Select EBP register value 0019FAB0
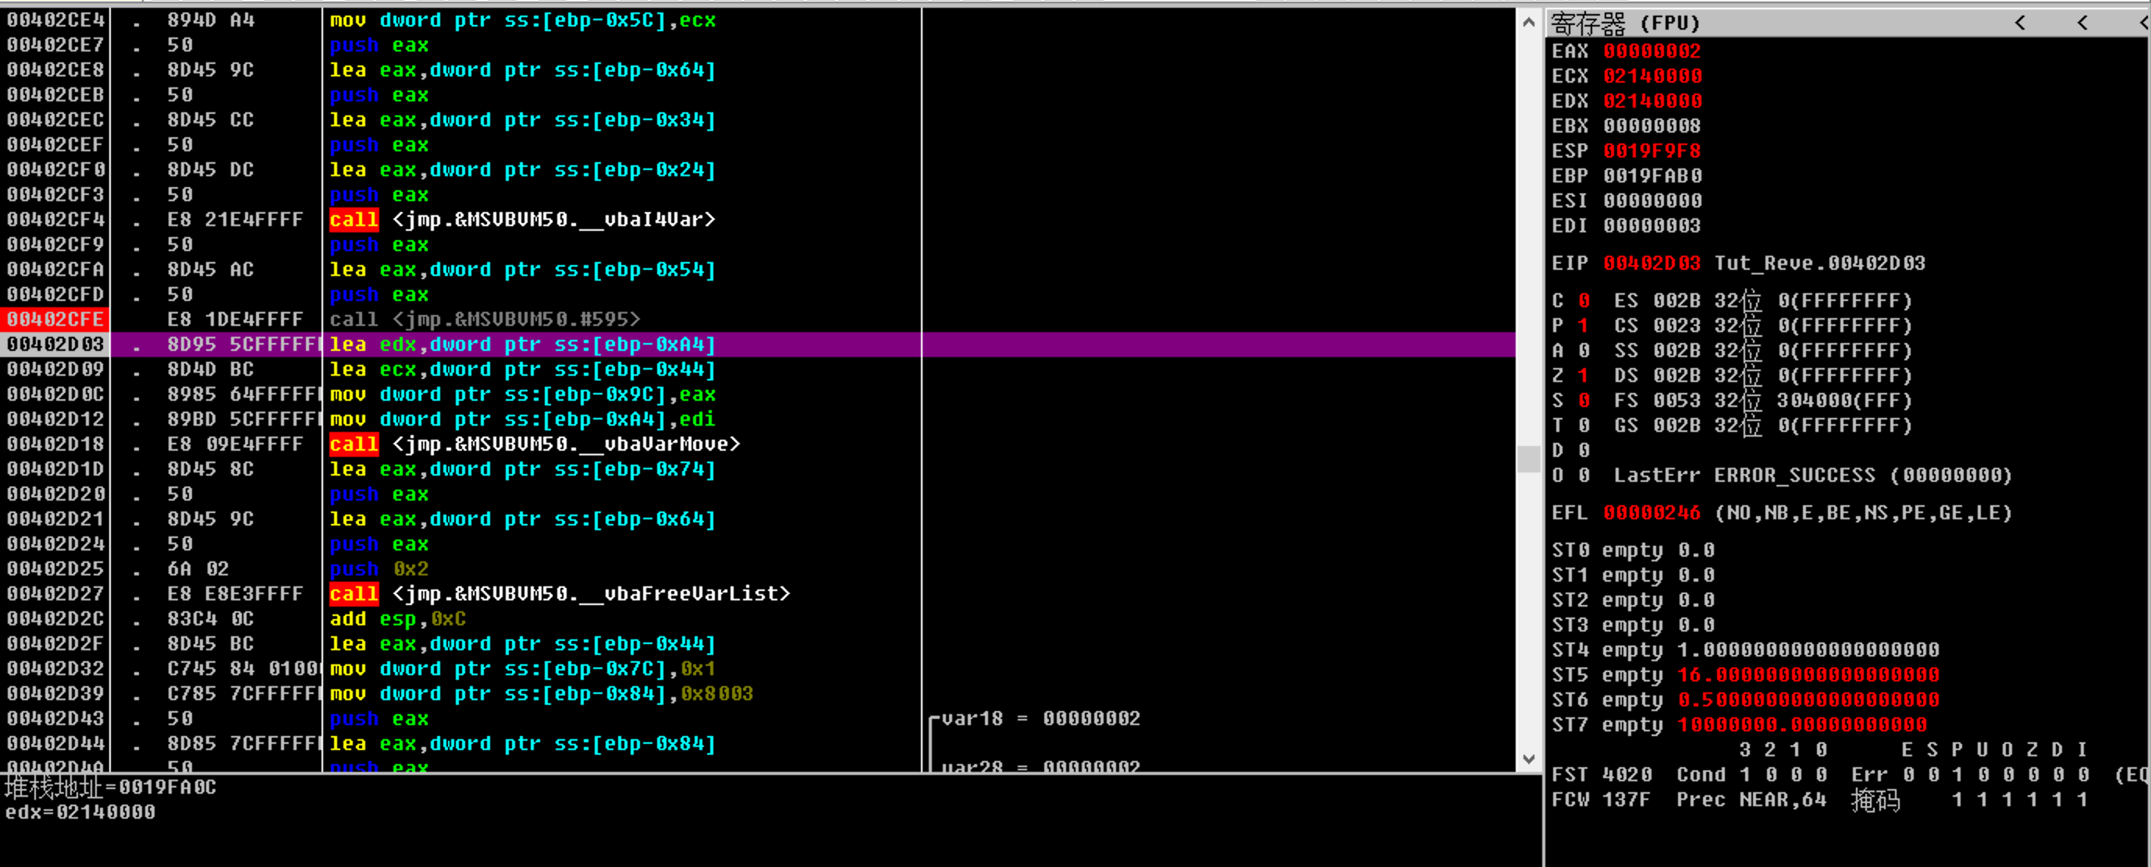The image size is (2151, 867). (1651, 176)
